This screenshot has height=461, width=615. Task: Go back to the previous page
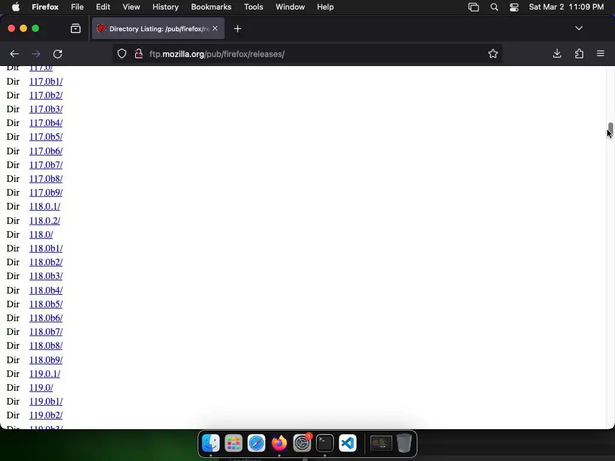pyautogui.click(x=14, y=53)
